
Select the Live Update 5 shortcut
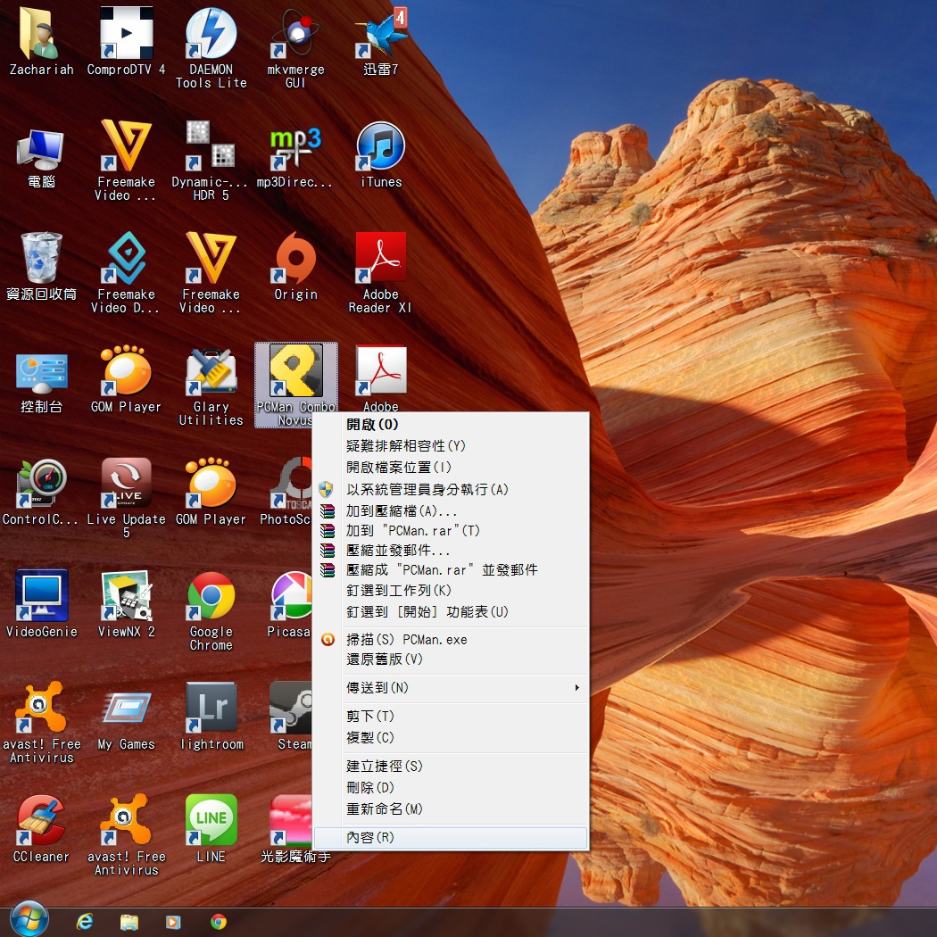(126, 497)
